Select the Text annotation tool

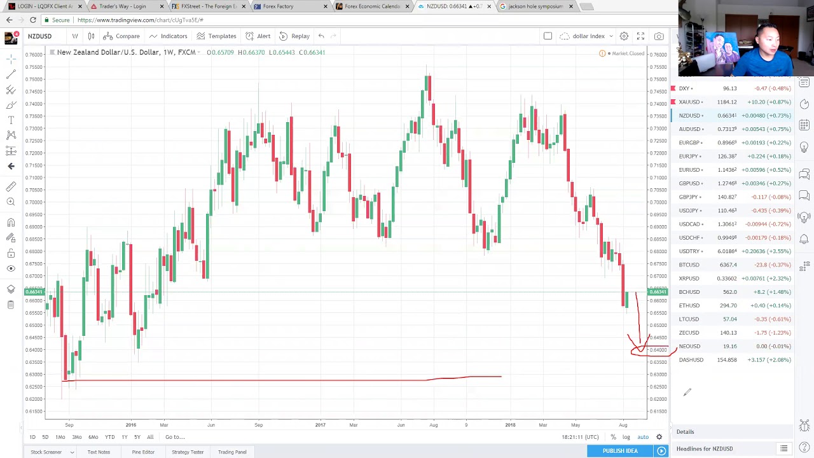point(11,120)
